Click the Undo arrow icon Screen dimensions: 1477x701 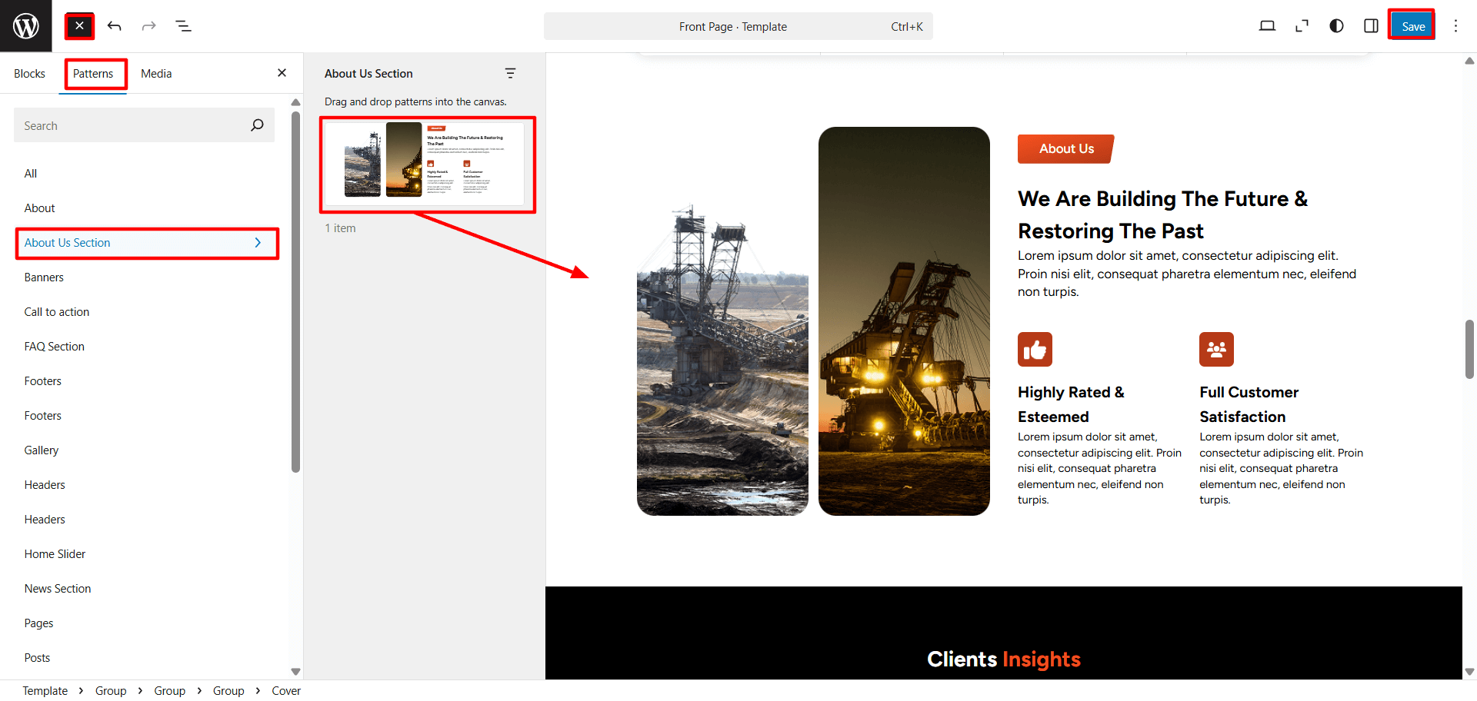click(x=115, y=26)
